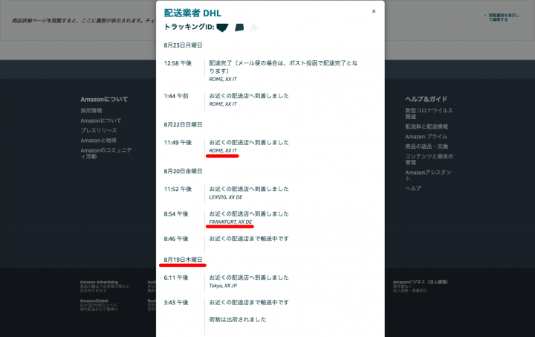Expand the browsing history arrow chevron
535x337 pixels.
point(484,16)
